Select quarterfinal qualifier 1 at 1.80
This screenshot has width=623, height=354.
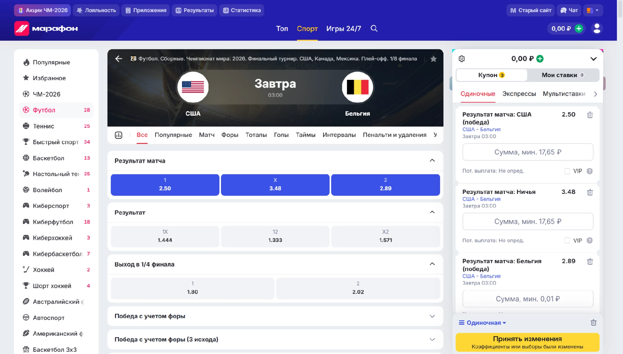point(193,288)
